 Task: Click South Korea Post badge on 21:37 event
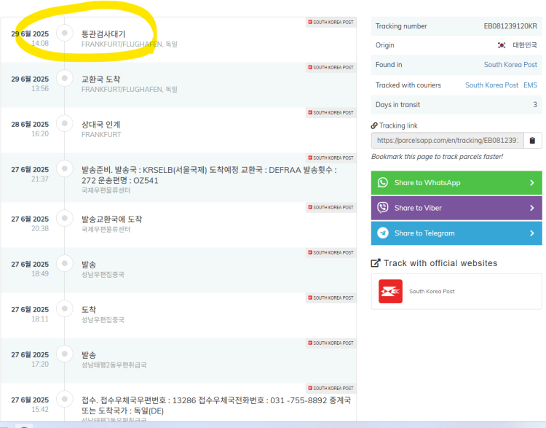pos(331,158)
